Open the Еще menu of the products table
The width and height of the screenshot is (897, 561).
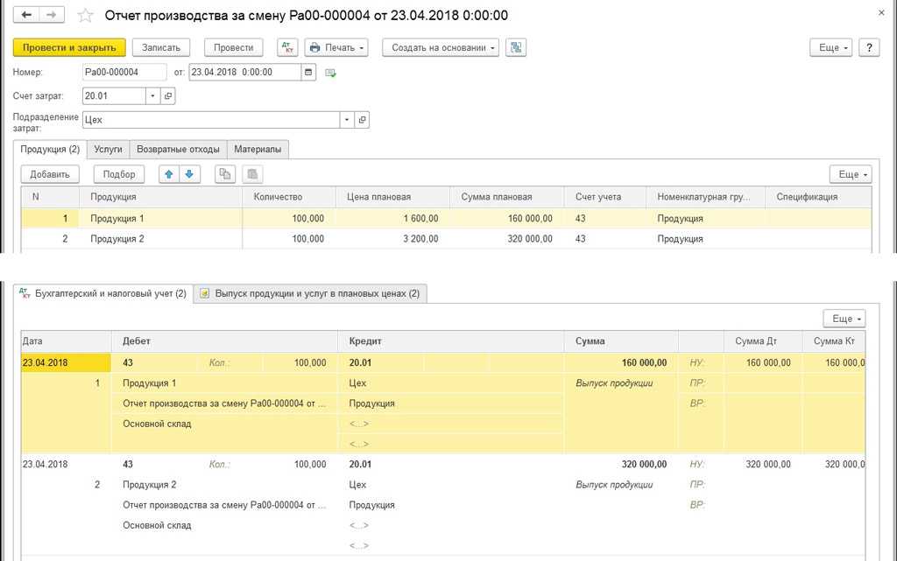pyautogui.click(x=851, y=174)
